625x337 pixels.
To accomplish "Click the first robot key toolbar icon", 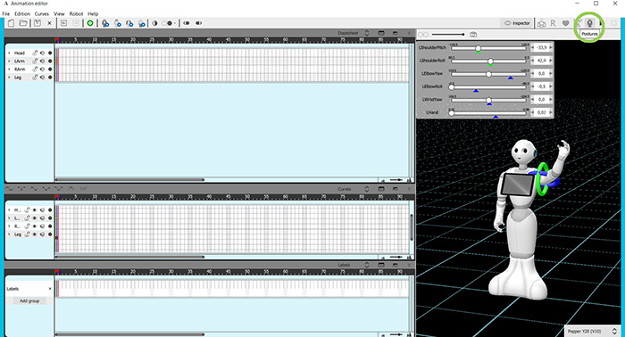I will pos(105,23).
